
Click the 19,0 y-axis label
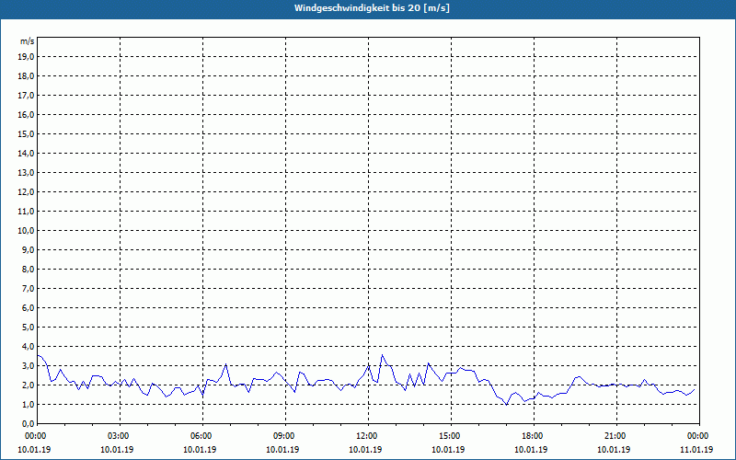(26, 57)
